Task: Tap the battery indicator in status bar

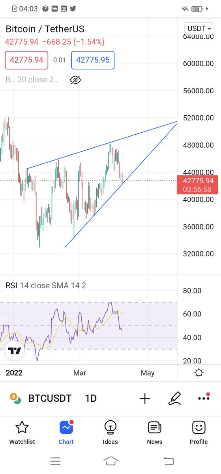Action: (196, 8)
